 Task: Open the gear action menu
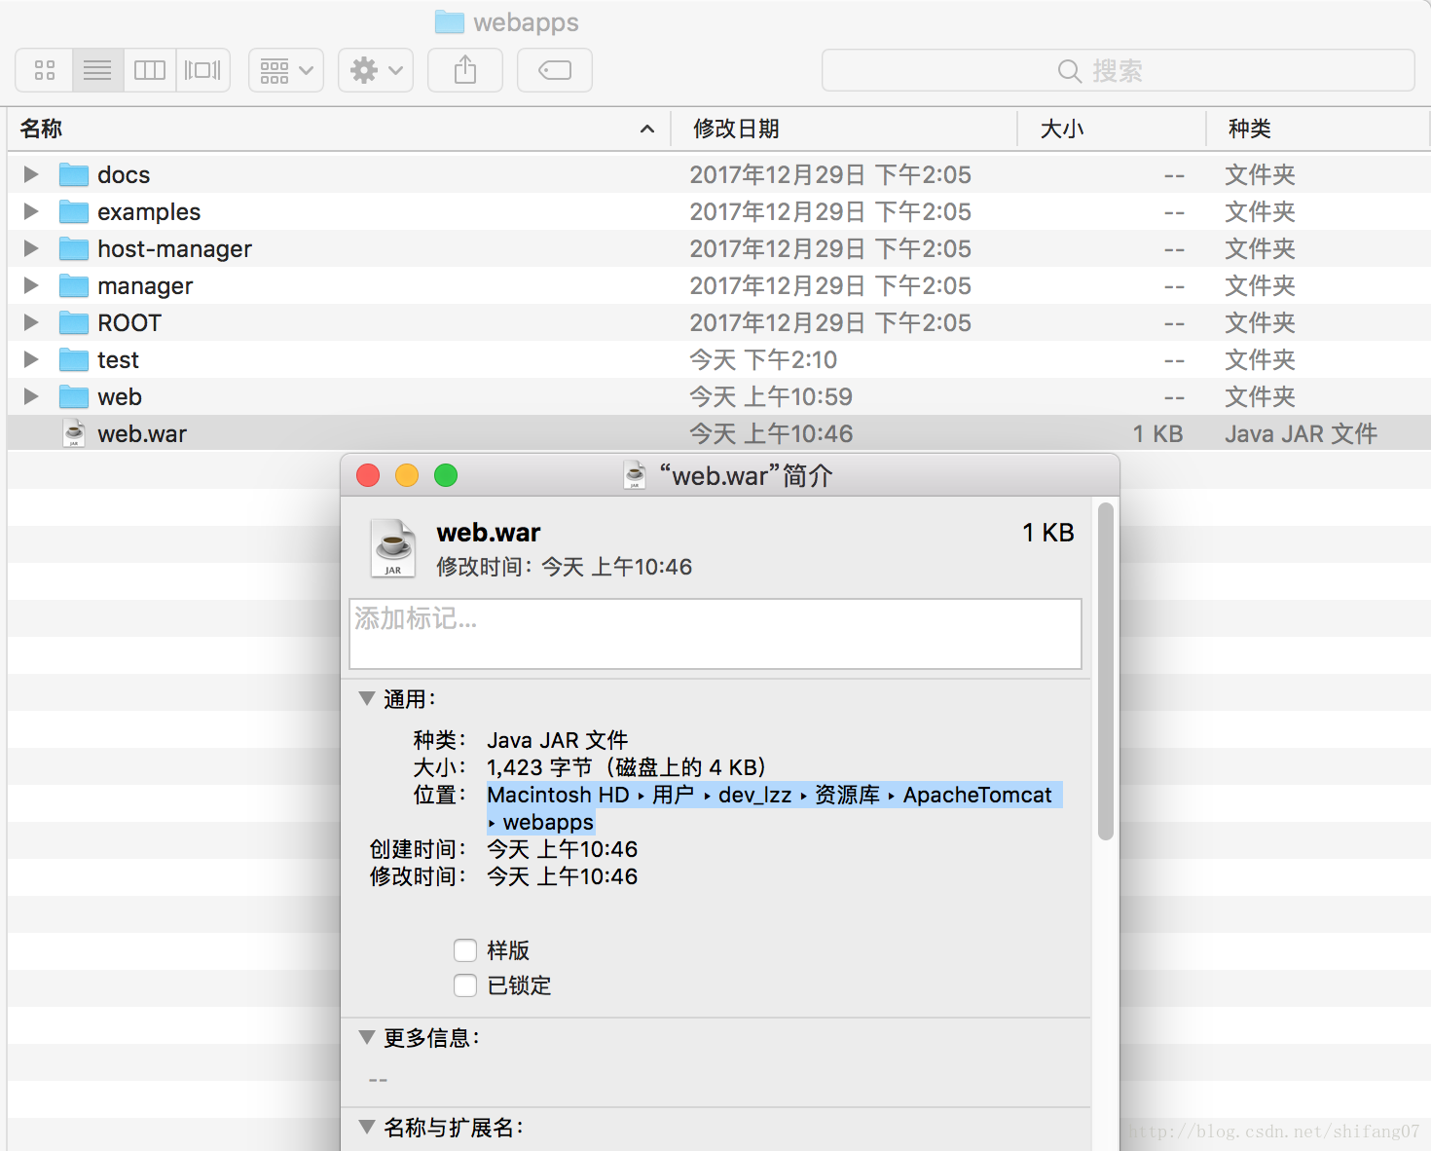(376, 70)
